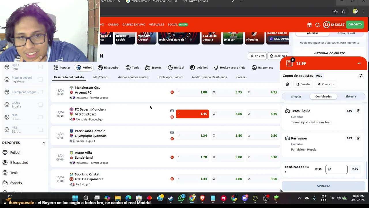
Task: Select the Fútbol sport filter
Action: point(84,68)
